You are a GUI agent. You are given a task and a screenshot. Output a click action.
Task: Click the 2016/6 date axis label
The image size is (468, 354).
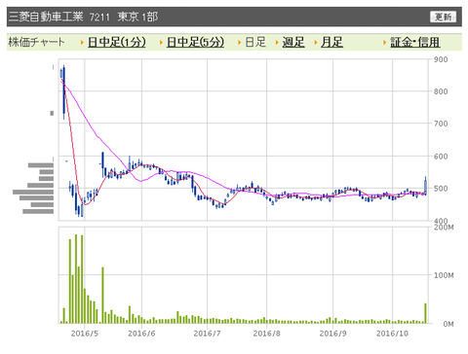tap(141, 334)
